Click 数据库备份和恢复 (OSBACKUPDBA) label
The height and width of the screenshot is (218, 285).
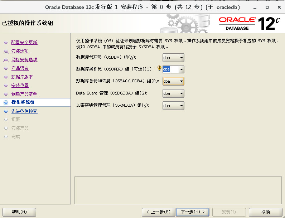(117, 81)
